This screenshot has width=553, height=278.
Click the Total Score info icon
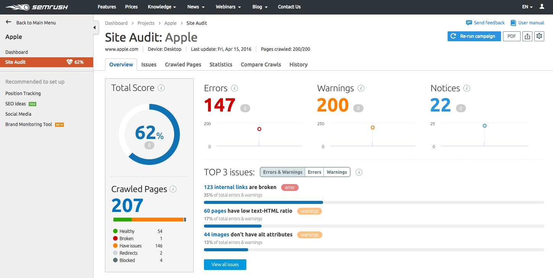161,88
